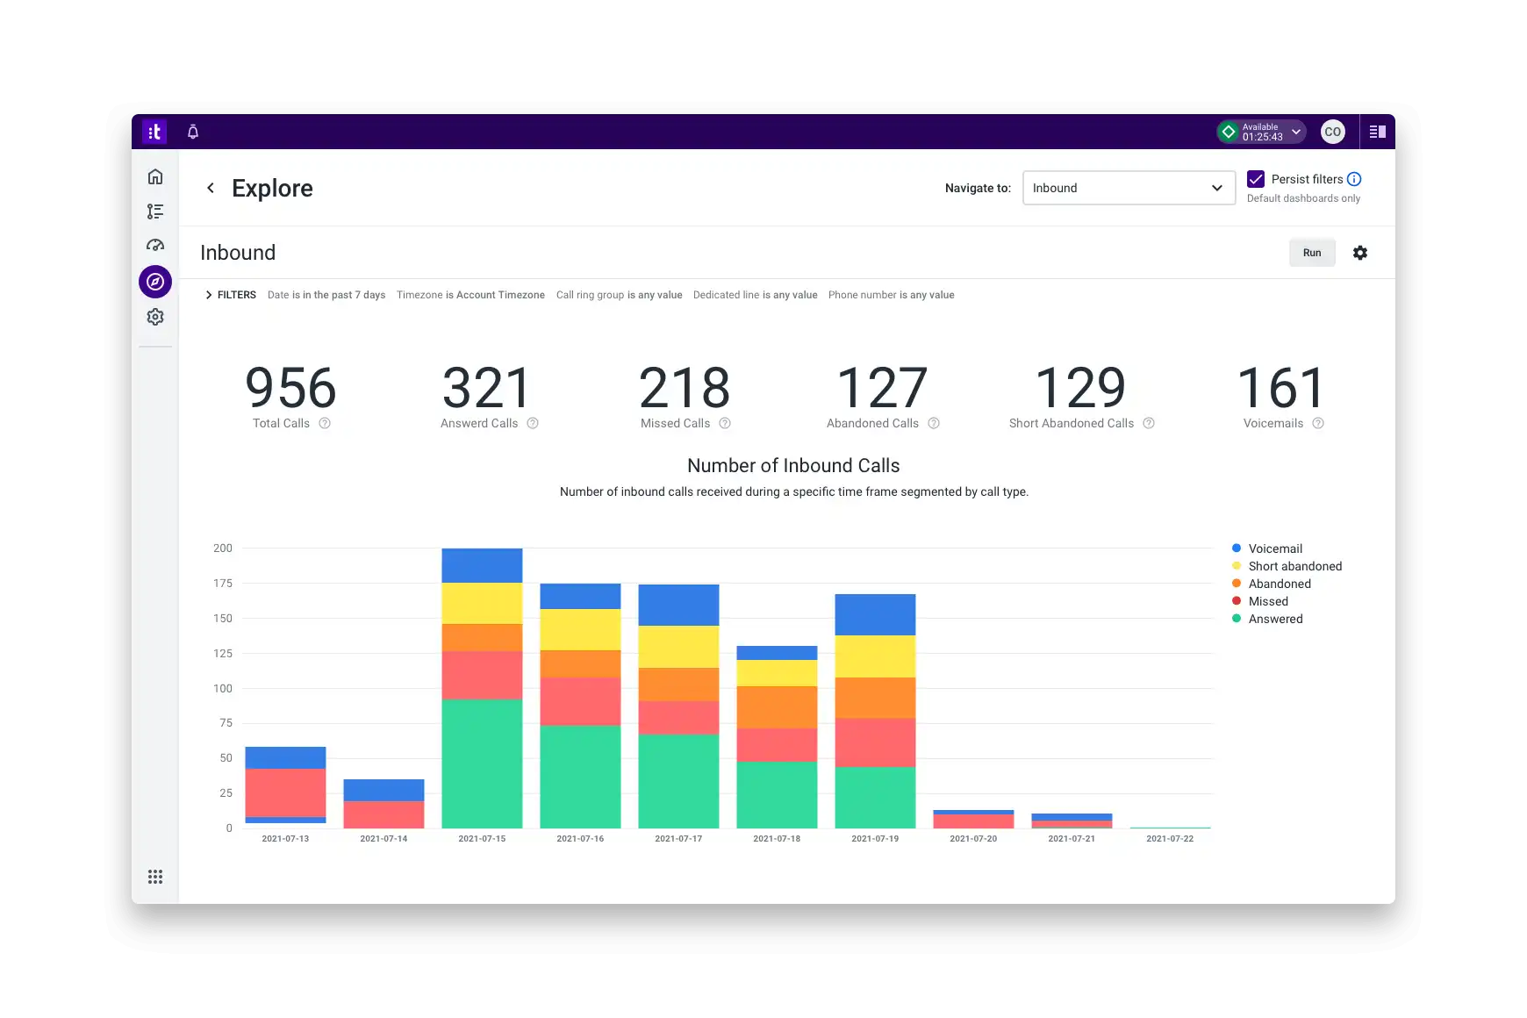Uncheck the Persist filters checkbox
Image resolution: width=1527 pixels, height=1018 pixels.
1256,179
